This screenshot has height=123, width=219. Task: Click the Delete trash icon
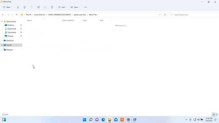52,7
